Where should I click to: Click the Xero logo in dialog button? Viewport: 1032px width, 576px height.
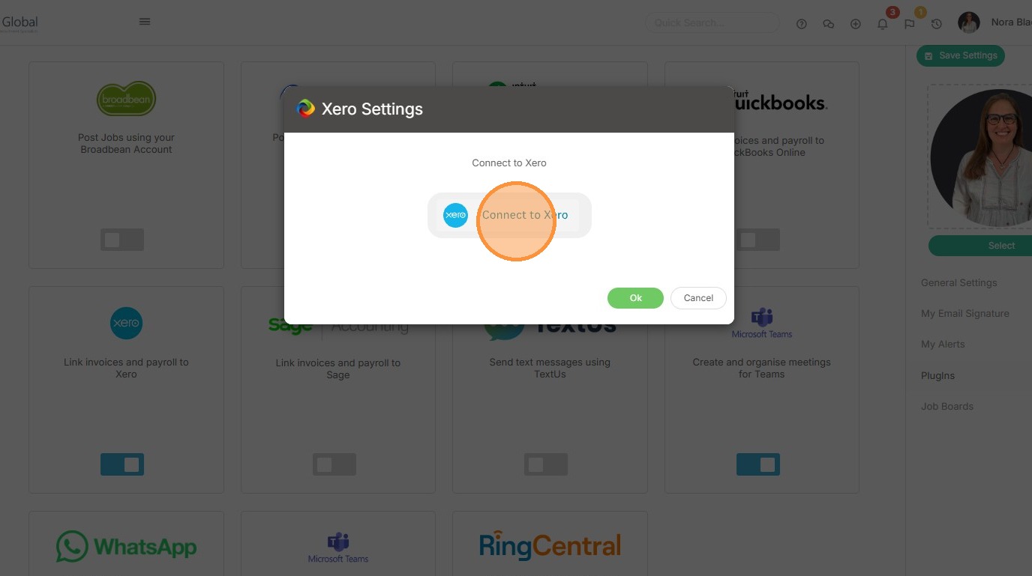tap(455, 215)
